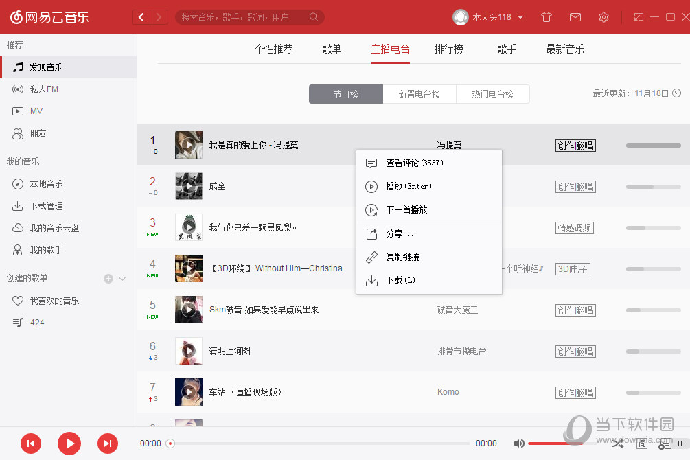Switch to mini-mode with the top-right icon
Screen dimensions: 690x460
[638, 16]
